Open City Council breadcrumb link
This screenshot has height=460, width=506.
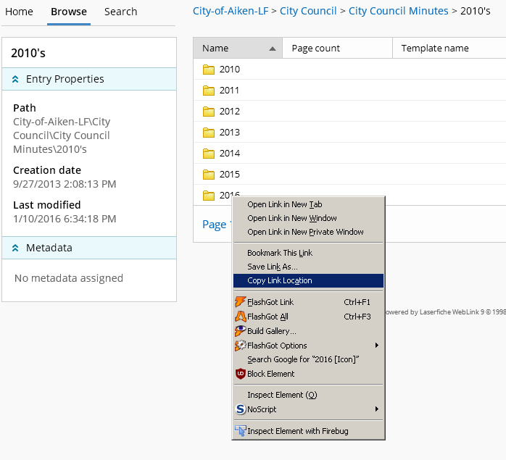coord(308,11)
